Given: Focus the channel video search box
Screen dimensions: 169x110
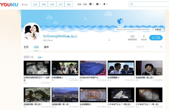Looking at the screenshot, I should (x=149, y=47).
